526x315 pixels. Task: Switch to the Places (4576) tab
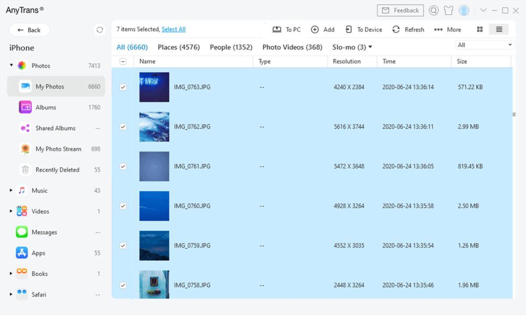click(x=178, y=47)
